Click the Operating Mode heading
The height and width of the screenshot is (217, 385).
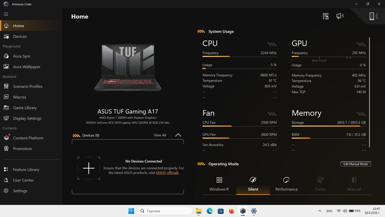(x=223, y=164)
